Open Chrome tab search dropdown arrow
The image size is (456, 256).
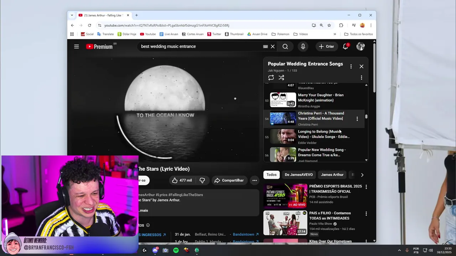72,15
